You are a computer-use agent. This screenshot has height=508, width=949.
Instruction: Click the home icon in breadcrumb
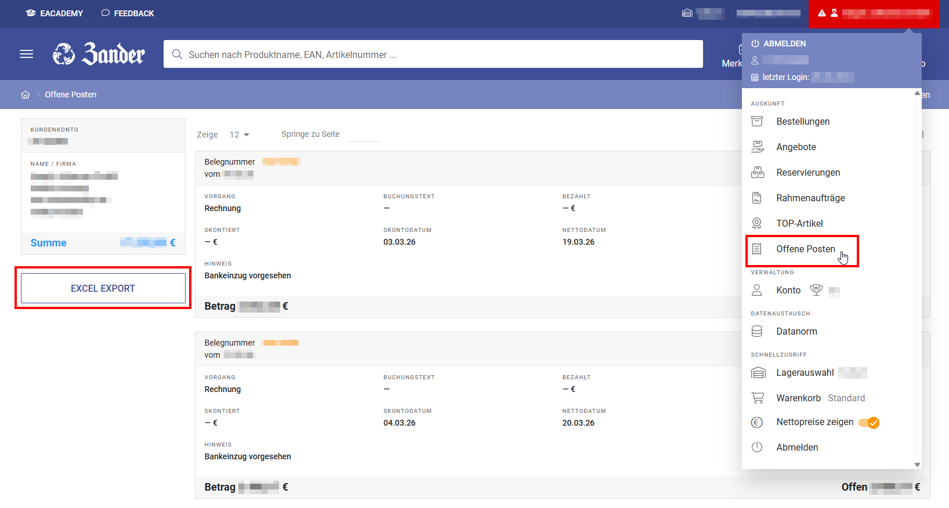[26, 95]
